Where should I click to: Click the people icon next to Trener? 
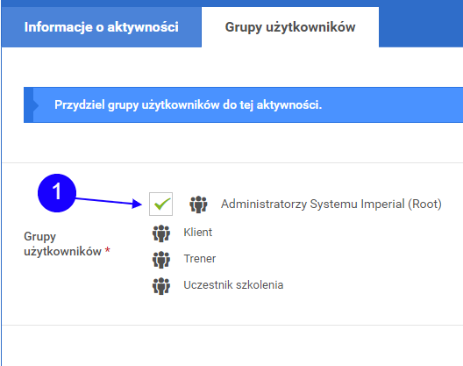pos(161,260)
